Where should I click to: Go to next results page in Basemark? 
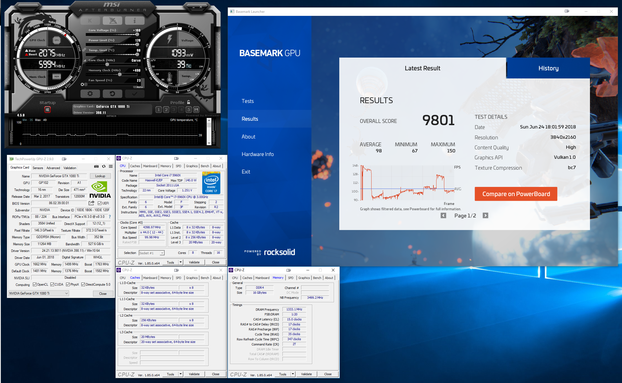click(486, 216)
